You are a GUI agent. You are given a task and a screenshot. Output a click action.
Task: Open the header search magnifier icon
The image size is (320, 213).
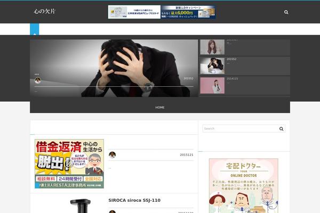tap(286, 12)
